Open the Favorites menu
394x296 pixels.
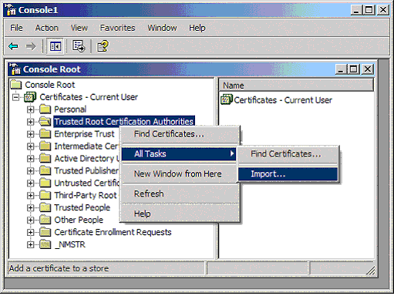click(117, 28)
